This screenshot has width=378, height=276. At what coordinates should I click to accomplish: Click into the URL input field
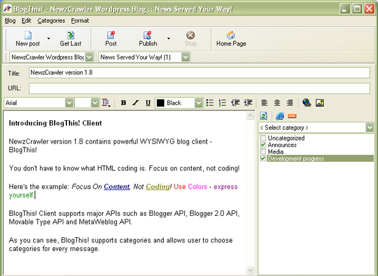tap(200, 88)
